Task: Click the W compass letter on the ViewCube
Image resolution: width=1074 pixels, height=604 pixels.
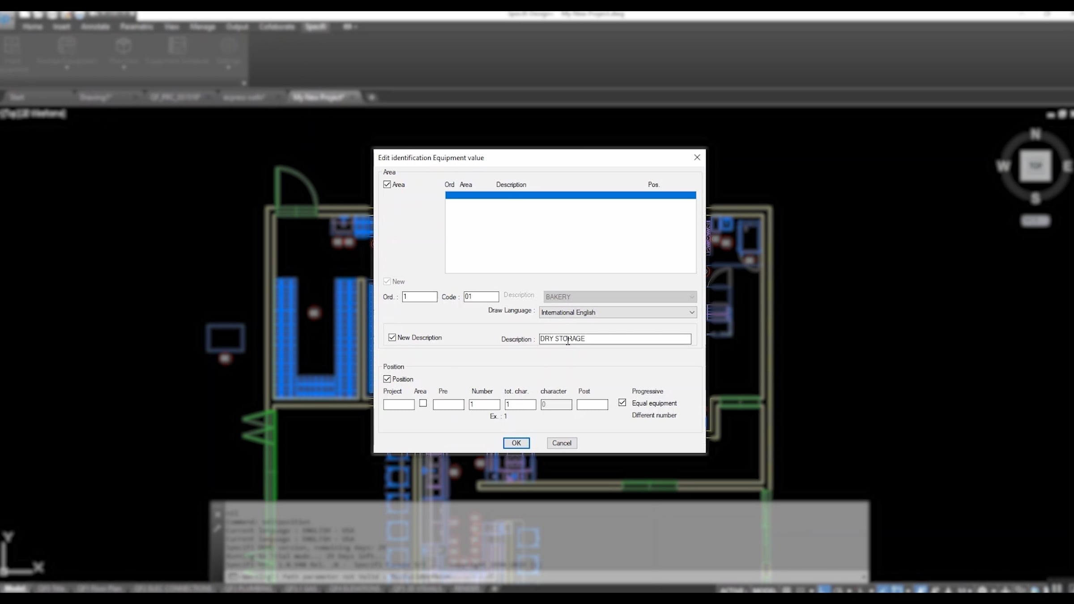Action: pyautogui.click(x=1003, y=166)
